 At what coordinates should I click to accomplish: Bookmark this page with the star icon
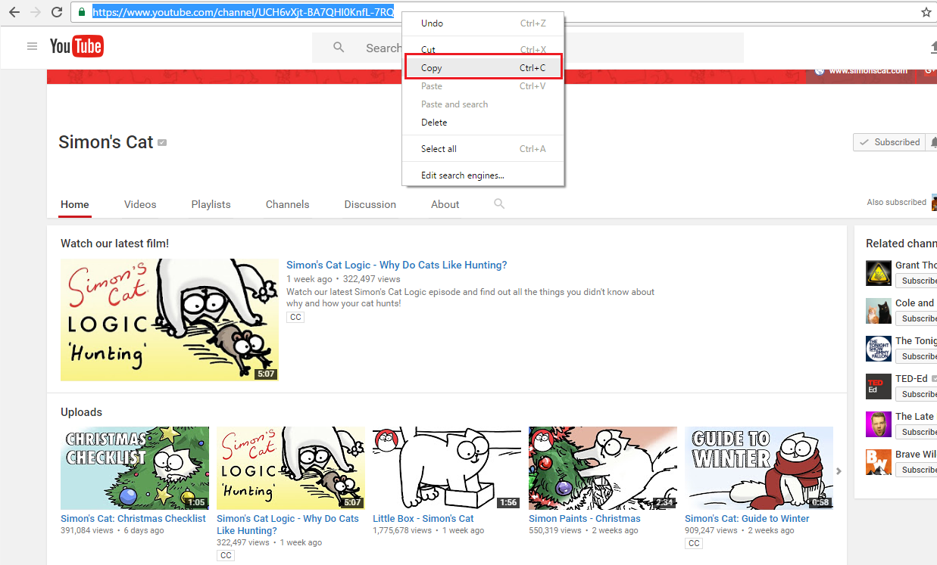click(x=926, y=12)
